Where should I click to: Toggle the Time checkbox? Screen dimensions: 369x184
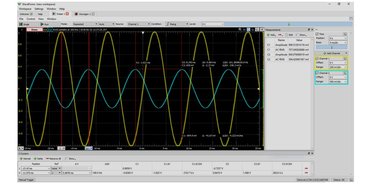coord(317,34)
